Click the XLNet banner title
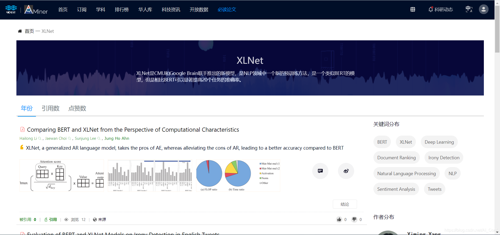The image size is (500, 235). pos(250,61)
